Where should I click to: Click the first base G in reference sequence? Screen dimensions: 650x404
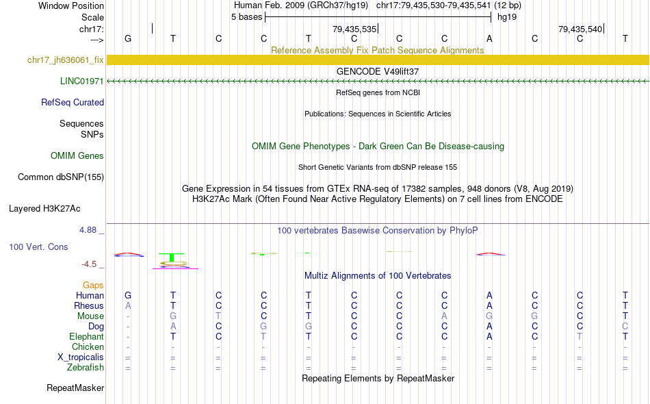[128, 38]
